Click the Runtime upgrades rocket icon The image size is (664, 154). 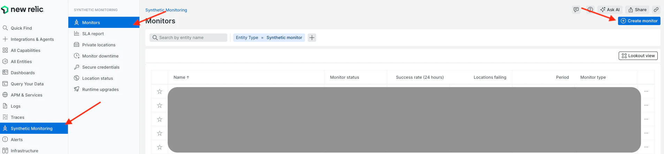tap(77, 89)
